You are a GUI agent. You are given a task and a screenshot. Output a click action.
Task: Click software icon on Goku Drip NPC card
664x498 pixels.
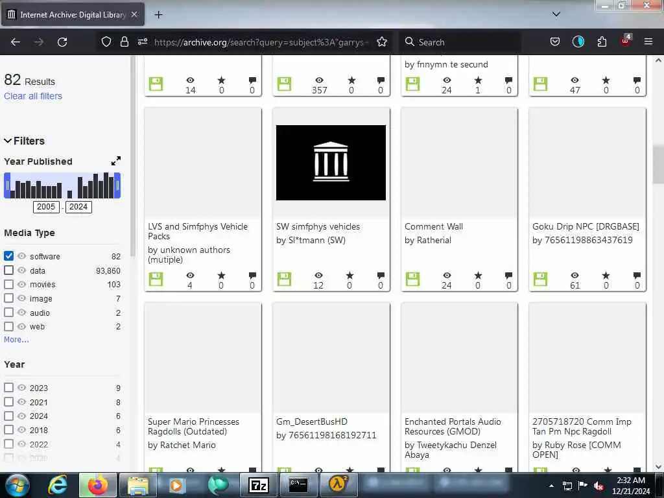coord(540,279)
